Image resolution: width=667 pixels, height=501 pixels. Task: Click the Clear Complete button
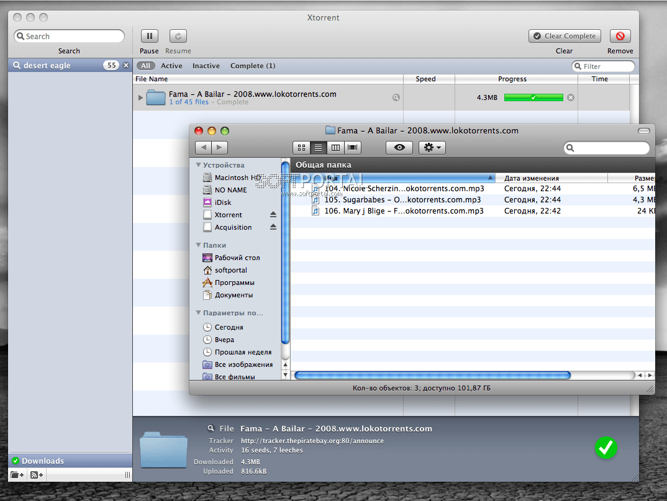[565, 36]
